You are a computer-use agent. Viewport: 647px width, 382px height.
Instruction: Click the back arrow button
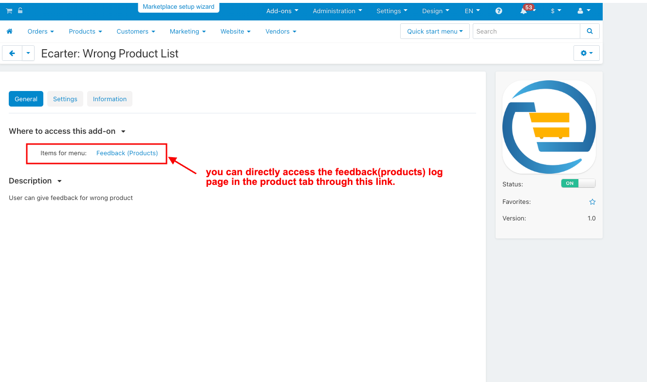[x=12, y=53]
